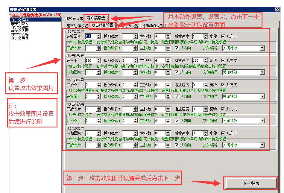The image size is (284, 193).
Task: Click the 攻击1效果 播放张数 spinner arrows
Action: [x=135, y=36]
